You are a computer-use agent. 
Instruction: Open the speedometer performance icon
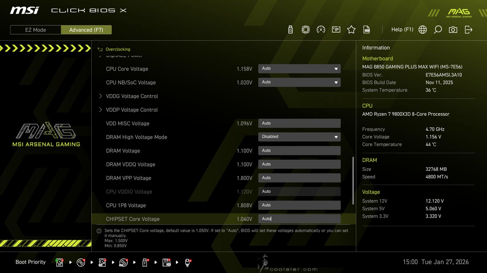point(321,30)
